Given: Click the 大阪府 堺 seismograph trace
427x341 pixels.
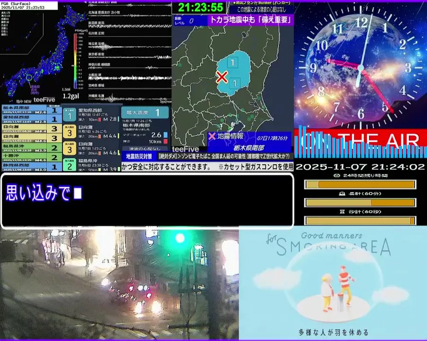Looking at the screenshot, I should [x=130, y=78].
